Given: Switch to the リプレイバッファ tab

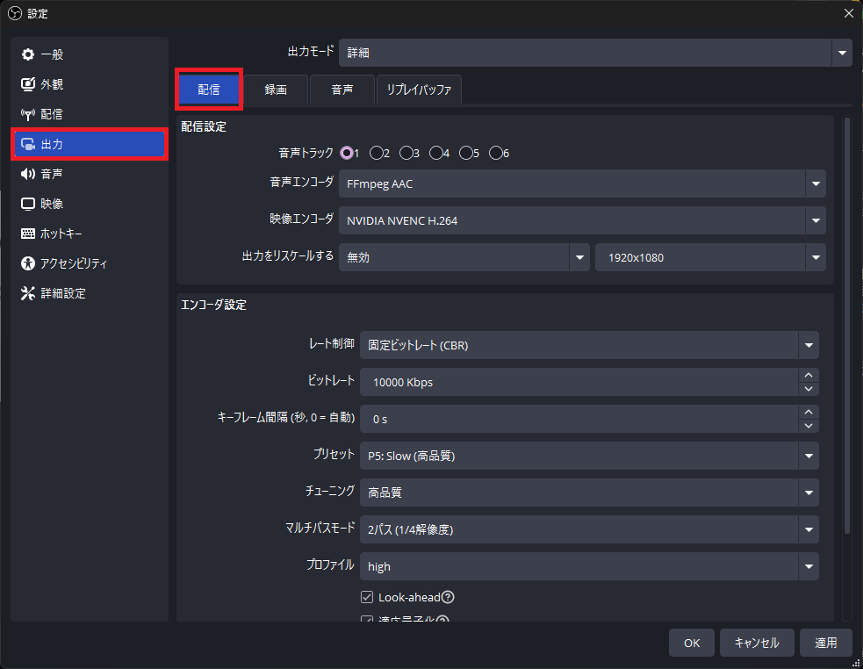Looking at the screenshot, I should point(419,90).
